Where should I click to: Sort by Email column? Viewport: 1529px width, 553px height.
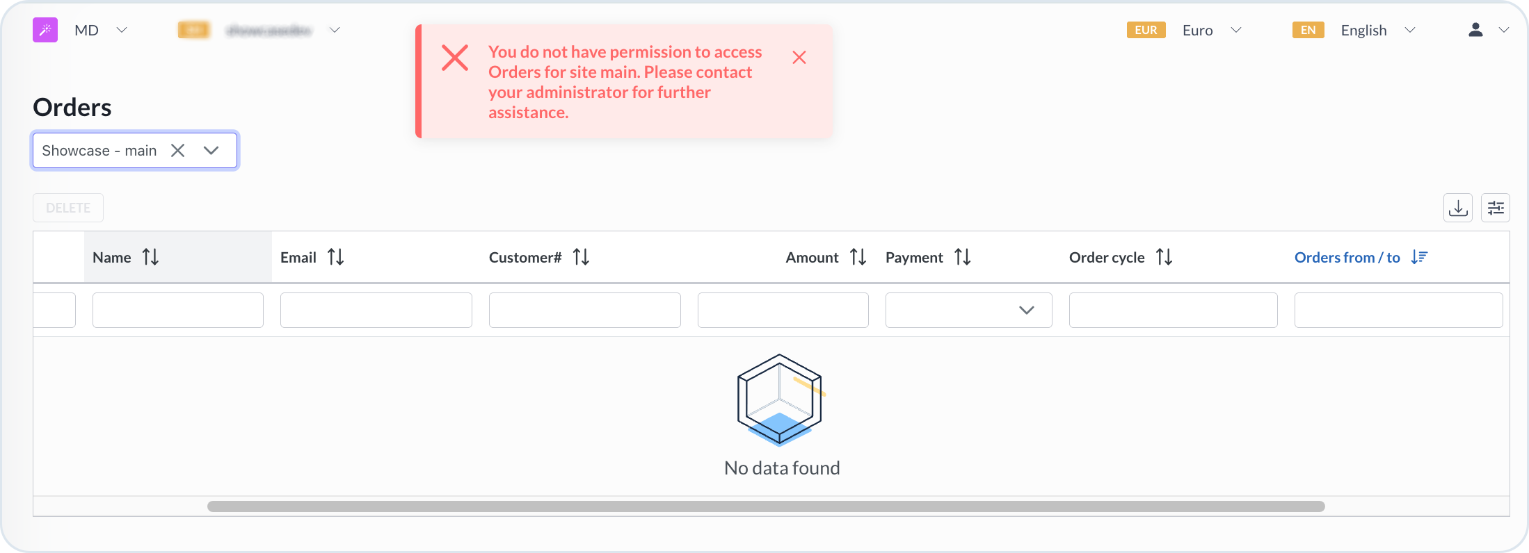point(336,257)
